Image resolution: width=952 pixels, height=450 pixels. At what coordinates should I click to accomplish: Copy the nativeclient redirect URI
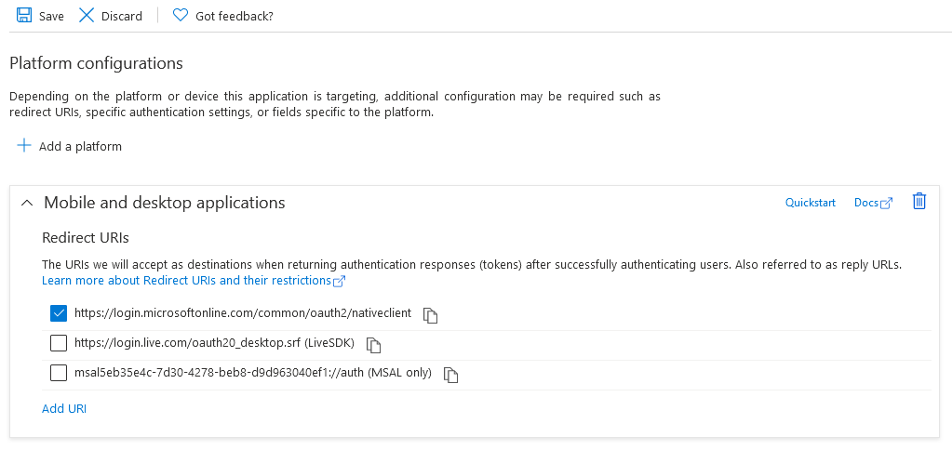431,315
